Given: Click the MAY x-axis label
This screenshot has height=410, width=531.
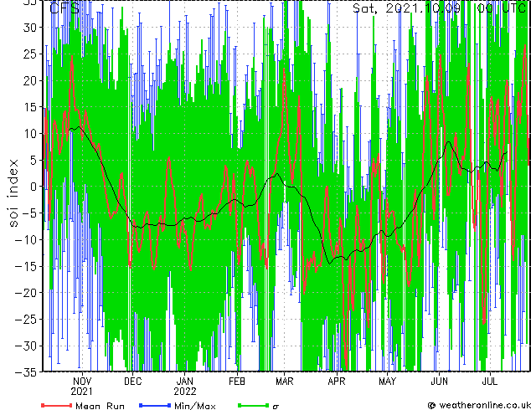Looking at the screenshot, I should click(388, 382).
